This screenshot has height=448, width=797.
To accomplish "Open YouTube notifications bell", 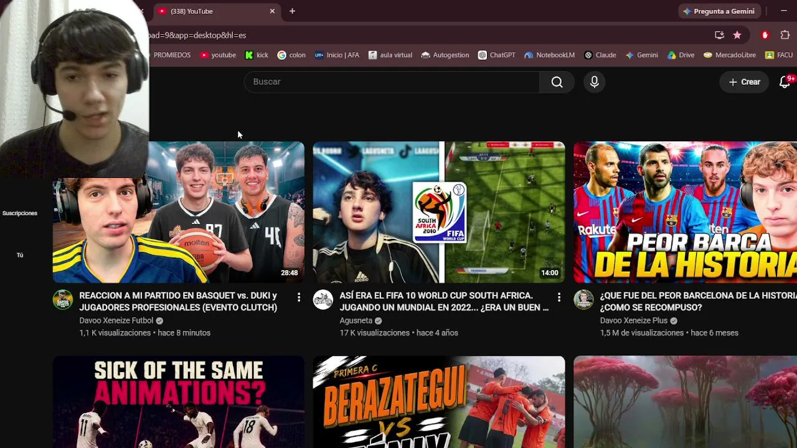I will [x=785, y=82].
